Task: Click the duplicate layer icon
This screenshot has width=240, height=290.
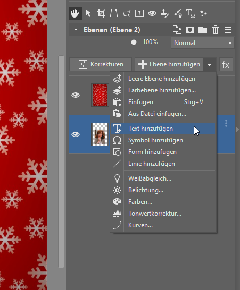Action: coord(177,30)
